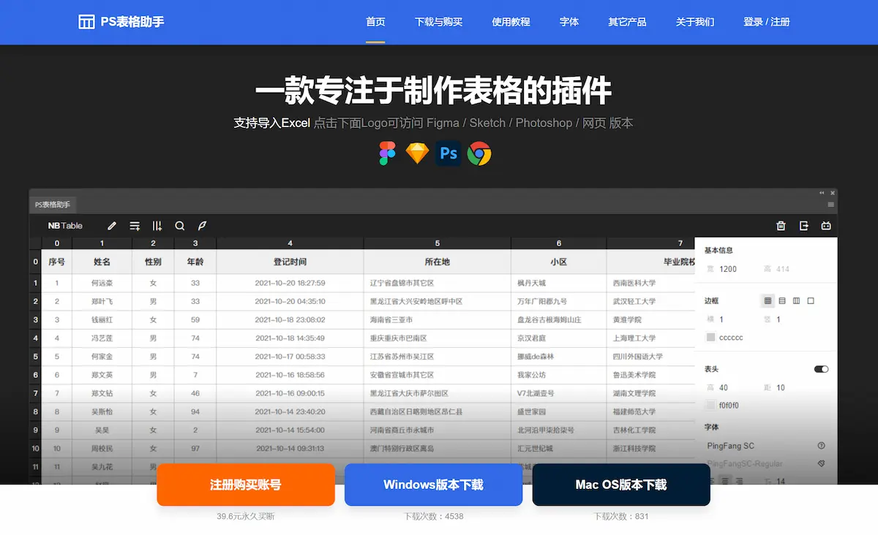Click the 登记时间 header cell
878x535 pixels.
point(290,262)
